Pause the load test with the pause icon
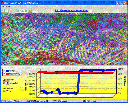Image resolution: width=128 pixels, height=103 pixels. pyautogui.click(x=6, y=11)
